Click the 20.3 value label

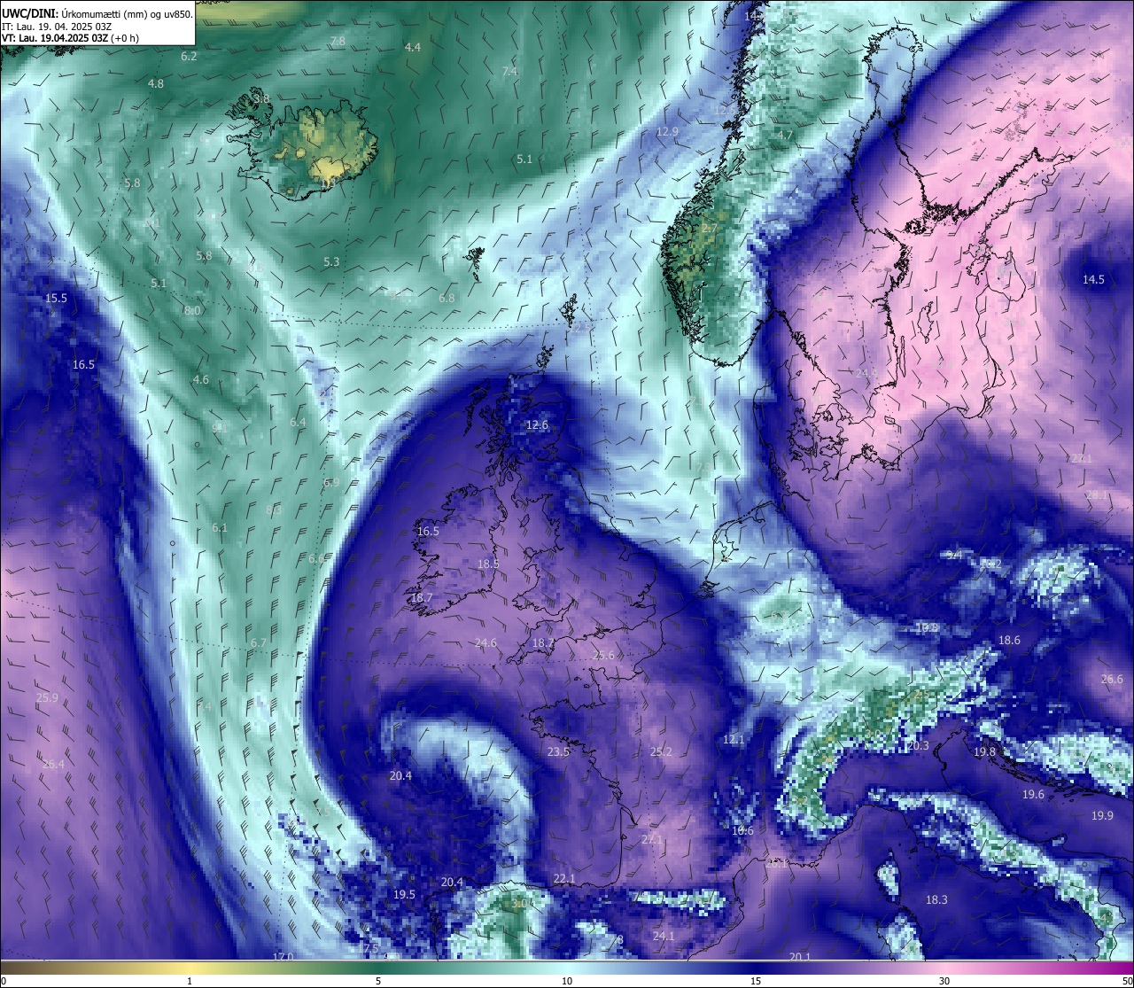(918, 746)
